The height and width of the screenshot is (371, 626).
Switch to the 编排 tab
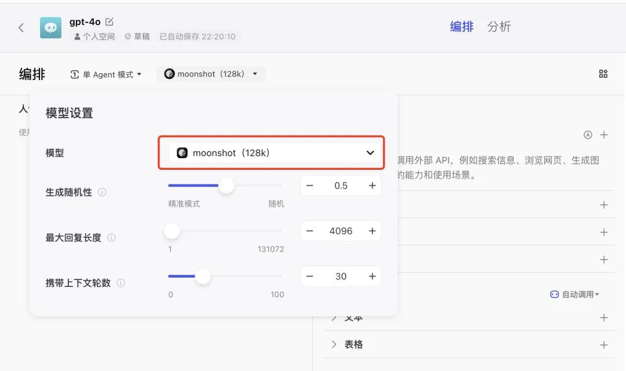[461, 27]
